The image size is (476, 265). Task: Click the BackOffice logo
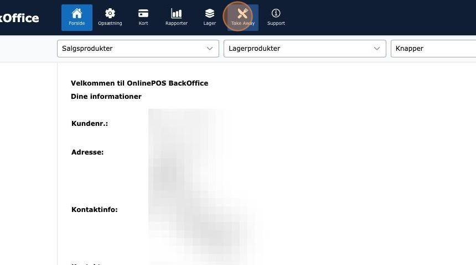(19, 18)
